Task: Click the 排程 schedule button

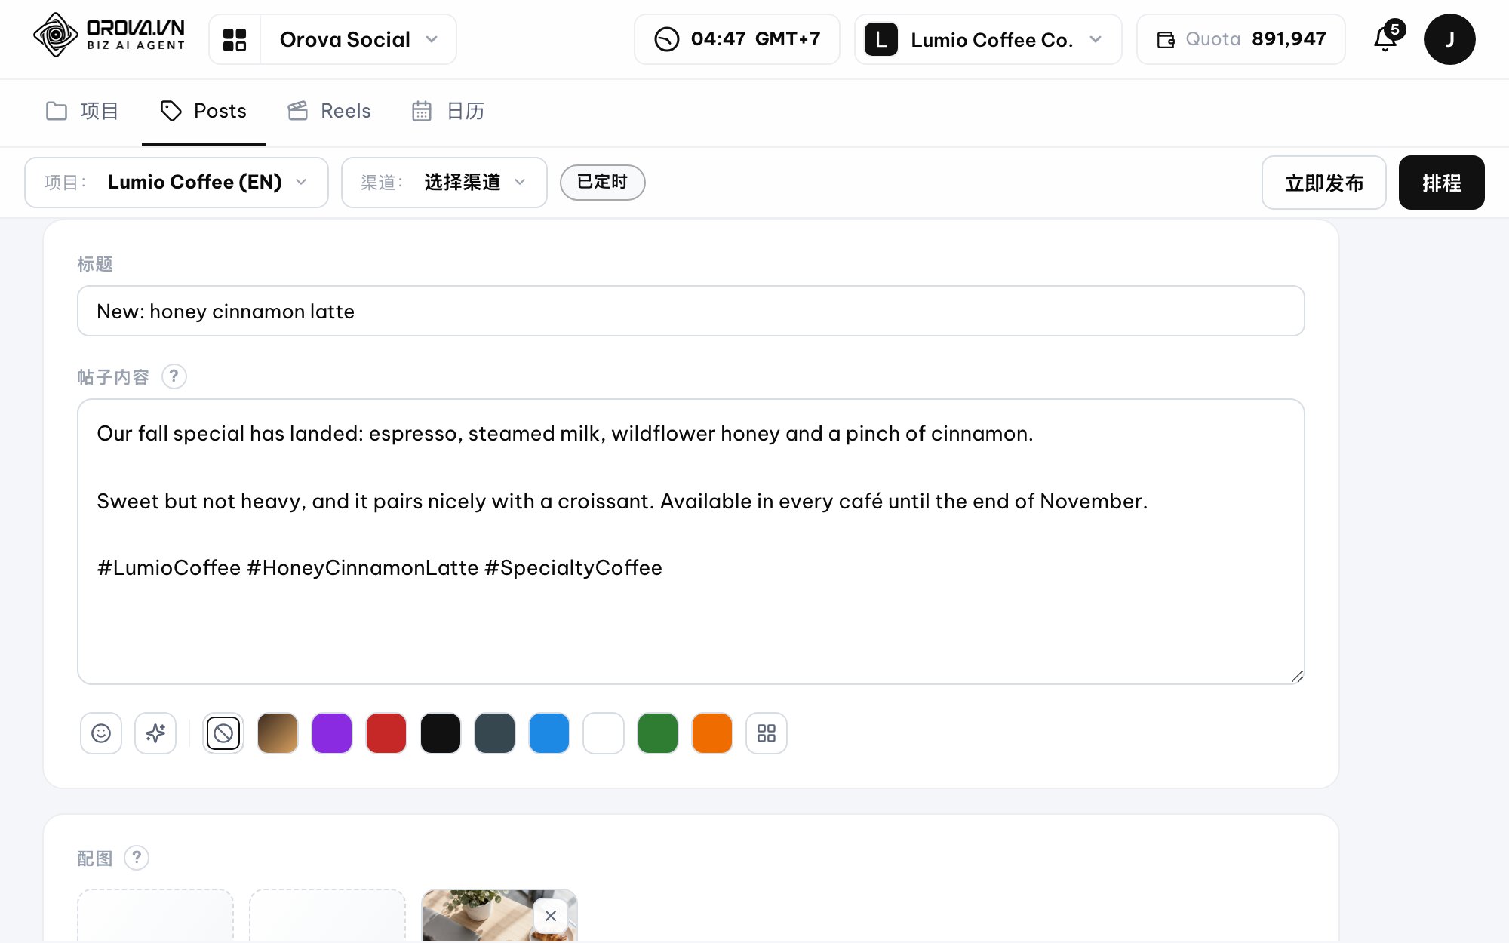Action: click(1441, 183)
